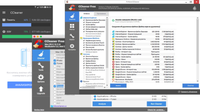This screenshot has height=112, width=200.
Task: Click the Check for updates link
Action: point(156,110)
